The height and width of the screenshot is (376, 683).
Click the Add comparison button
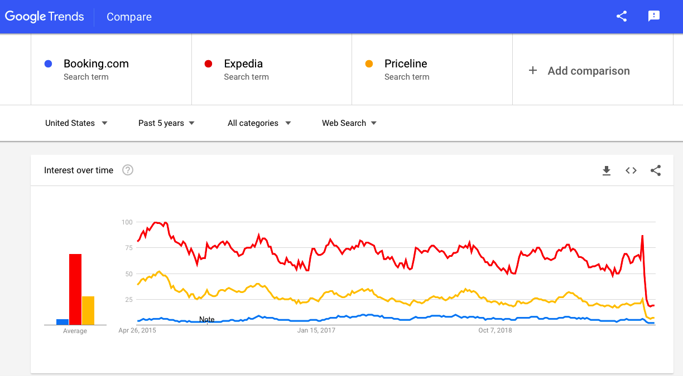(x=588, y=71)
